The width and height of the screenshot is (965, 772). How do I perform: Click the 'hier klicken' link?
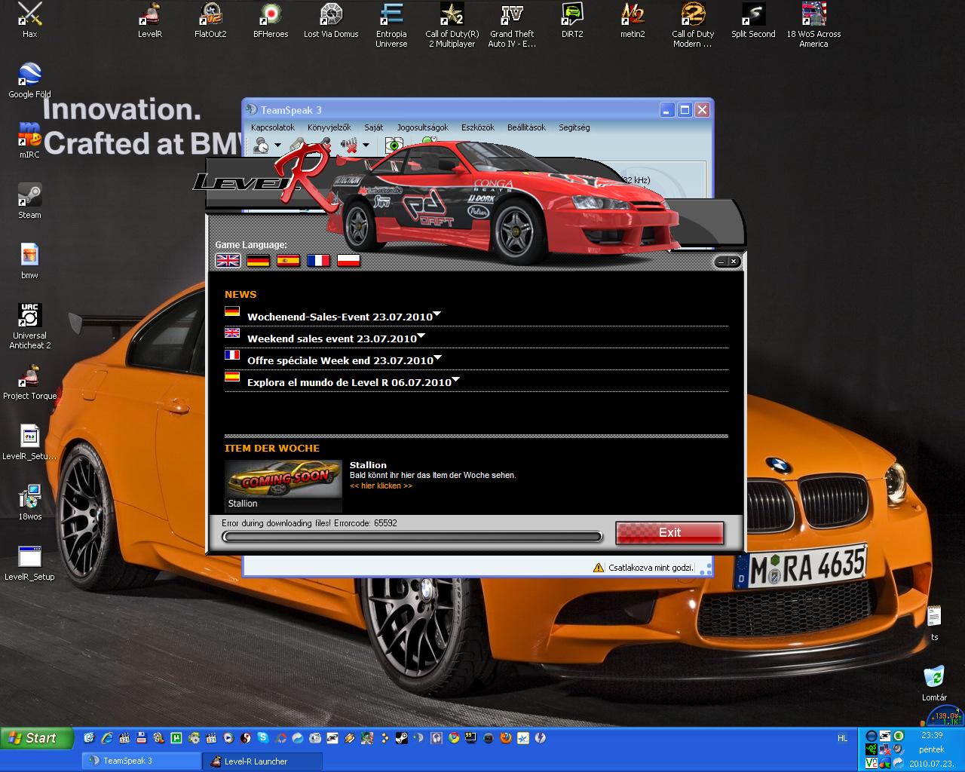pyautogui.click(x=381, y=486)
